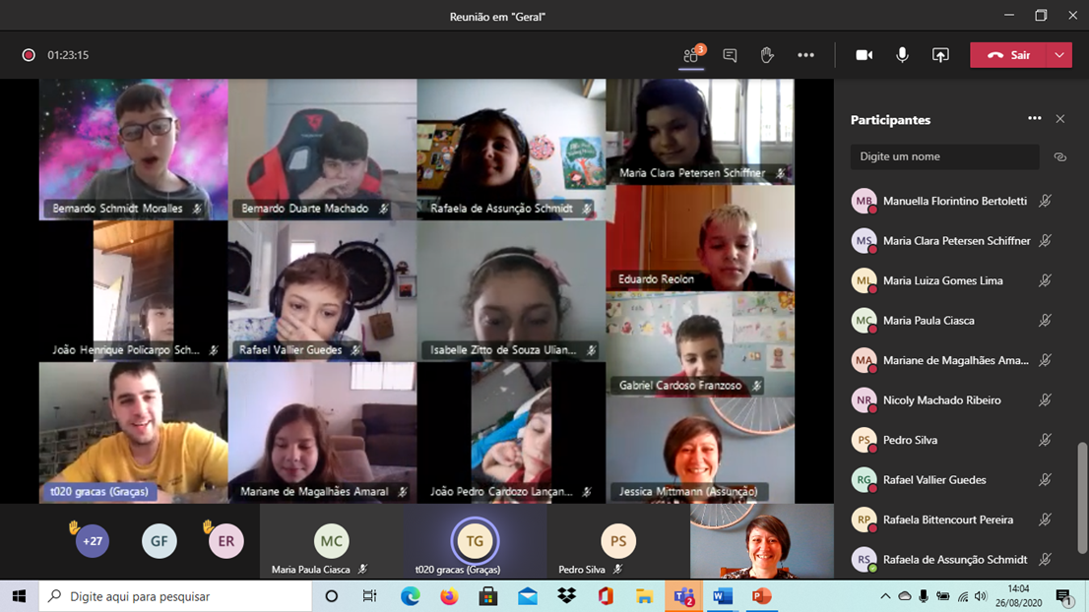The height and width of the screenshot is (612, 1089).
Task: Click the ER participant avatar
Action: (225, 540)
